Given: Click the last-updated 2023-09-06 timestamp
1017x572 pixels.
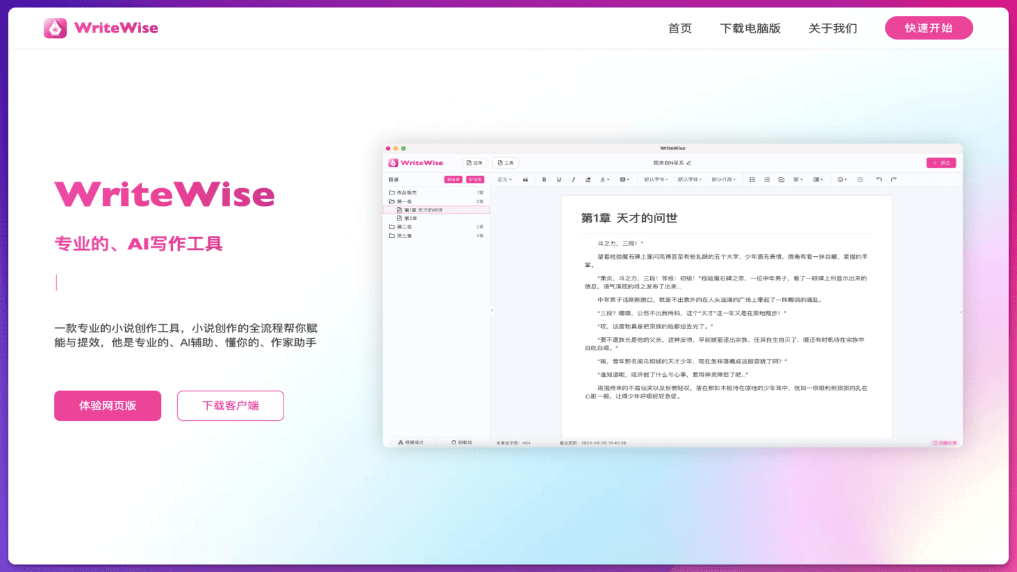Looking at the screenshot, I should [593, 443].
